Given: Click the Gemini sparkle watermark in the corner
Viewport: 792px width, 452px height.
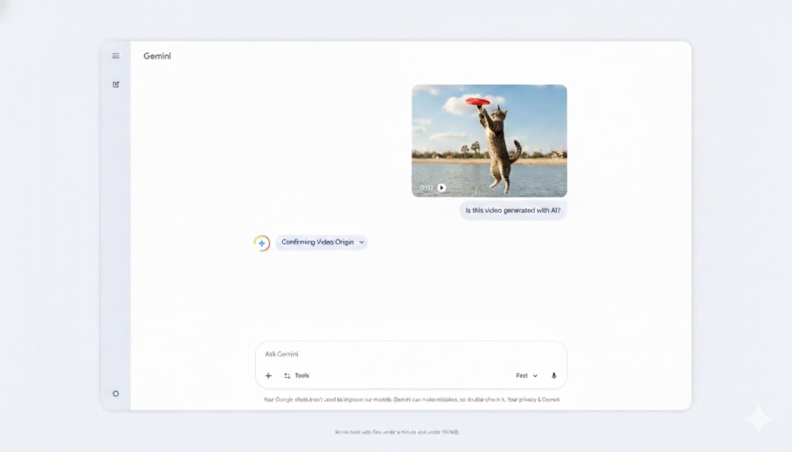Looking at the screenshot, I should click(758, 420).
